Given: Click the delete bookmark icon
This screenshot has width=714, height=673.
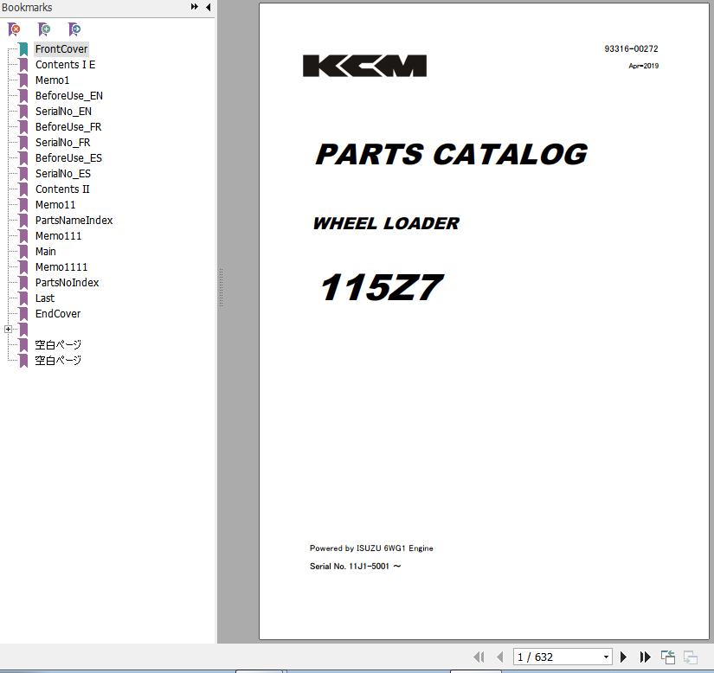Looking at the screenshot, I should point(14,29).
